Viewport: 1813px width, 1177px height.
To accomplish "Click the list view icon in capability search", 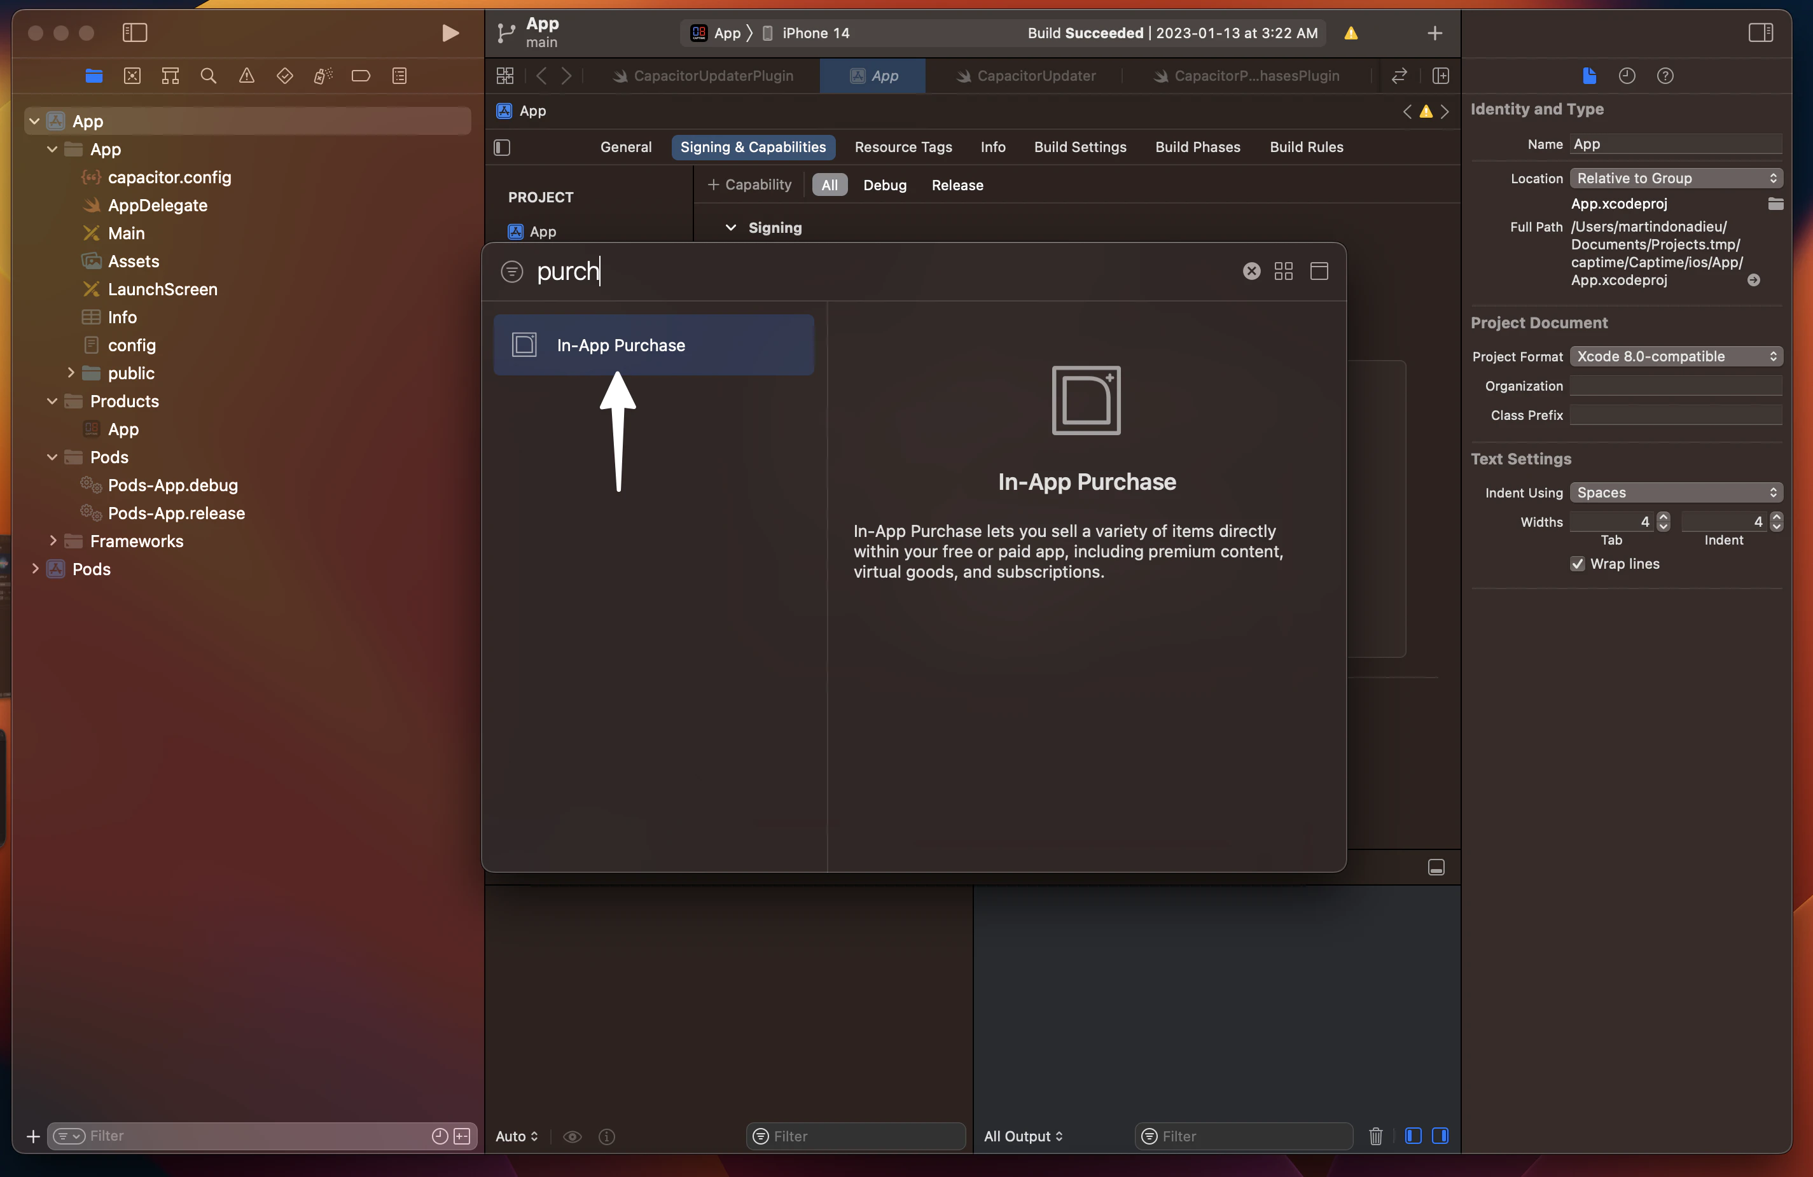I will pyautogui.click(x=1319, y=271).
